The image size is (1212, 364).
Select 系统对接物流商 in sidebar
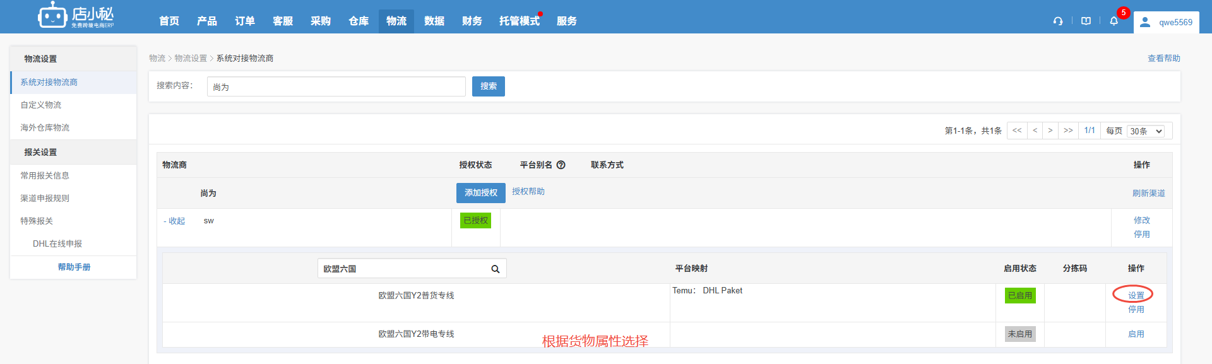coord(73,82)
